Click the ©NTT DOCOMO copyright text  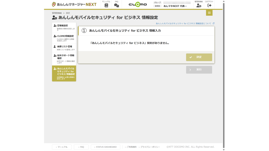point(190,147)
